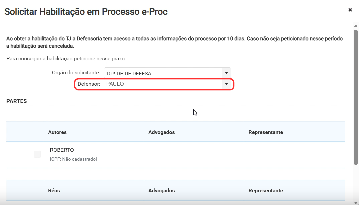This screenshot has width=359, height=205.
Task: Click Advogados header in the Autores table
Action: point(161,132)
